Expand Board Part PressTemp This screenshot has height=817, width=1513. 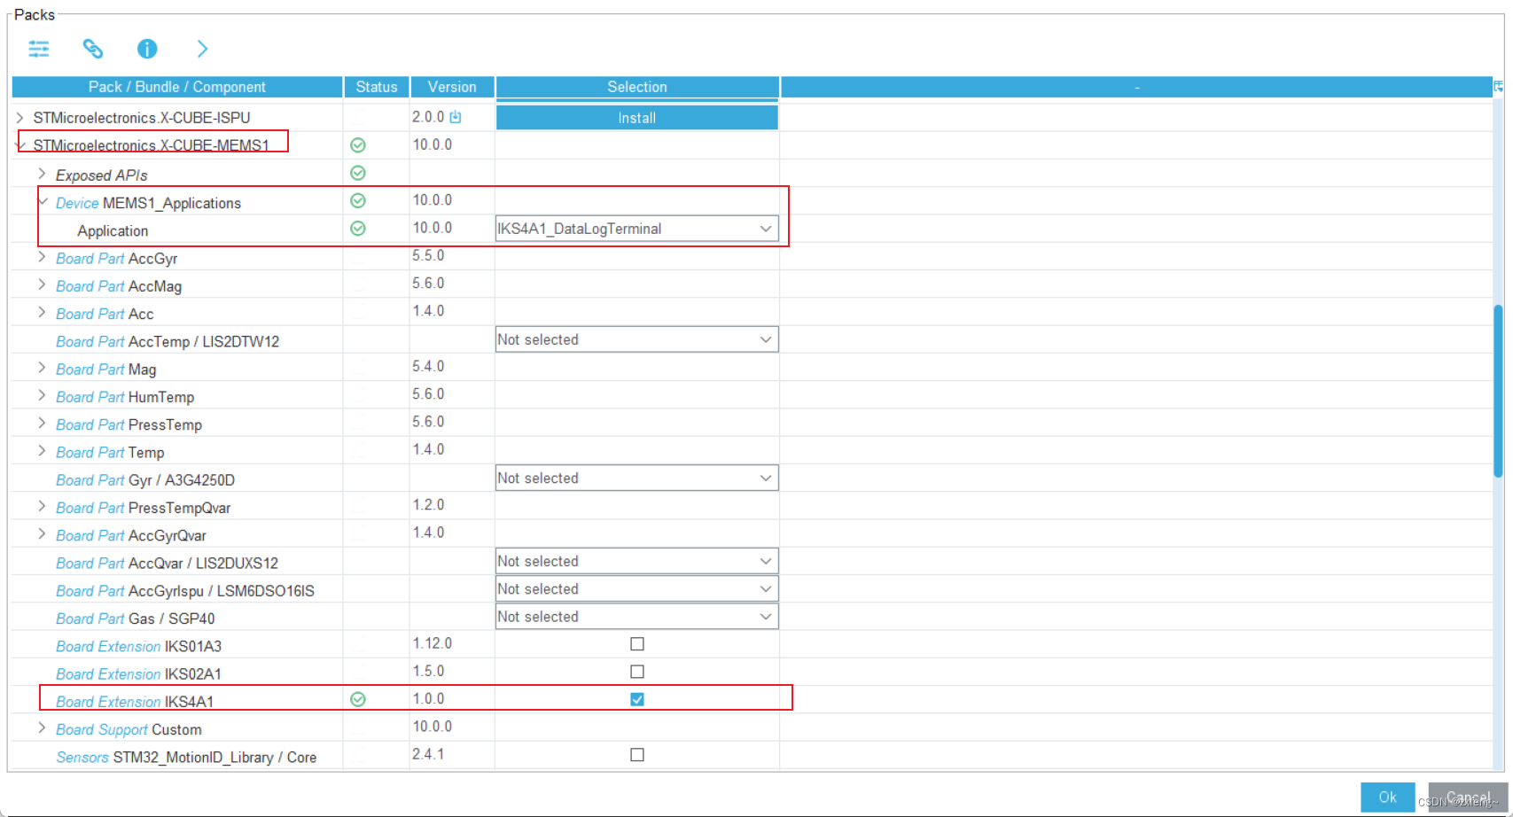click(x=42, y=423)
